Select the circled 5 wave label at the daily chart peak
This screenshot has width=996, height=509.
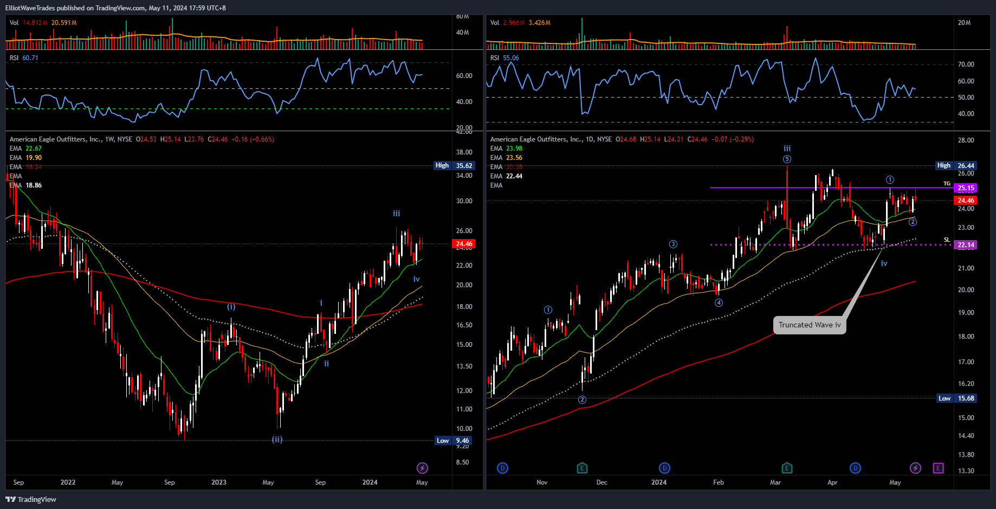pos(787,159)
